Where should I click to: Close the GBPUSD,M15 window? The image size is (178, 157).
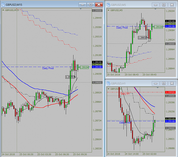point(99,5)
